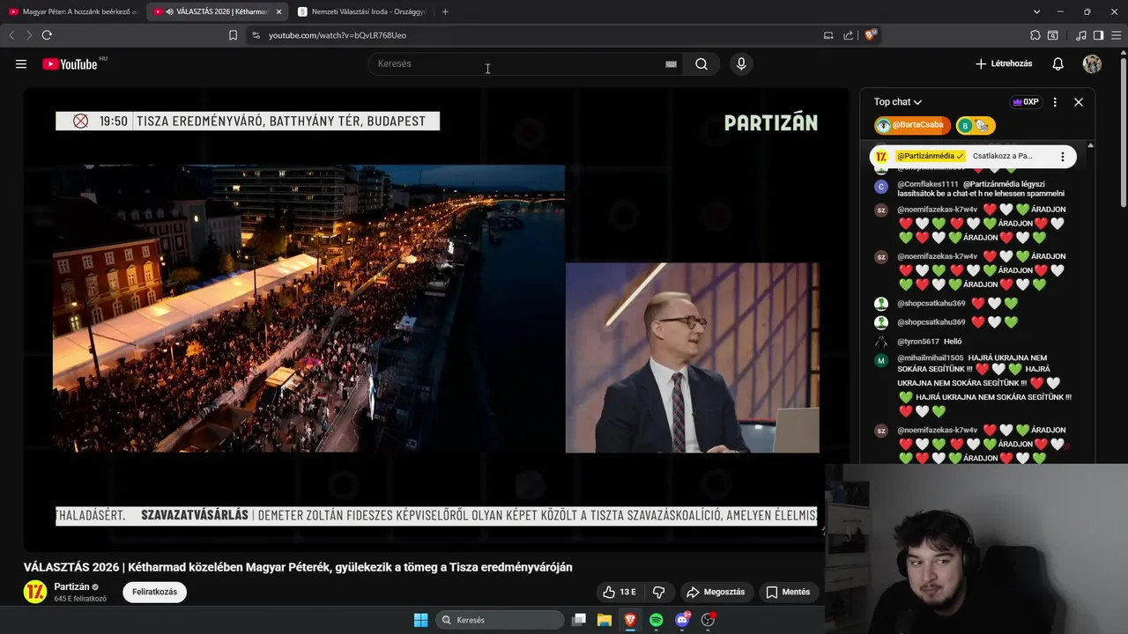Viewport: 1128px width, 634px height.
Task: Go forward in browser history
Action: click(x=28, y=35)
